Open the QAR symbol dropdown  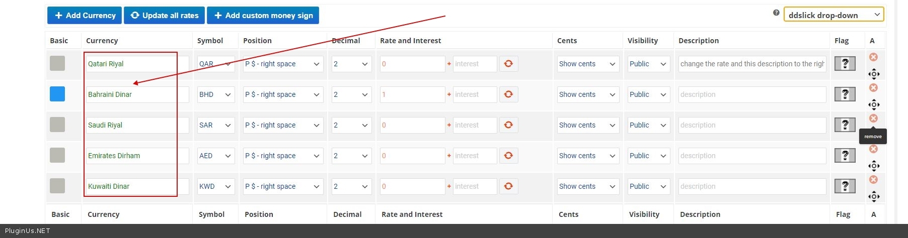(215, 64)
